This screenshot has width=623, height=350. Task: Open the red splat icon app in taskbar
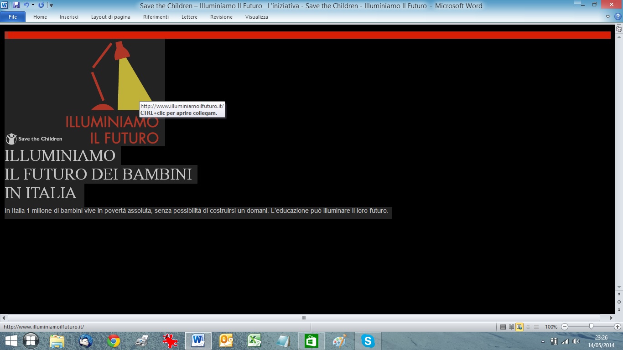click(170, 341)
